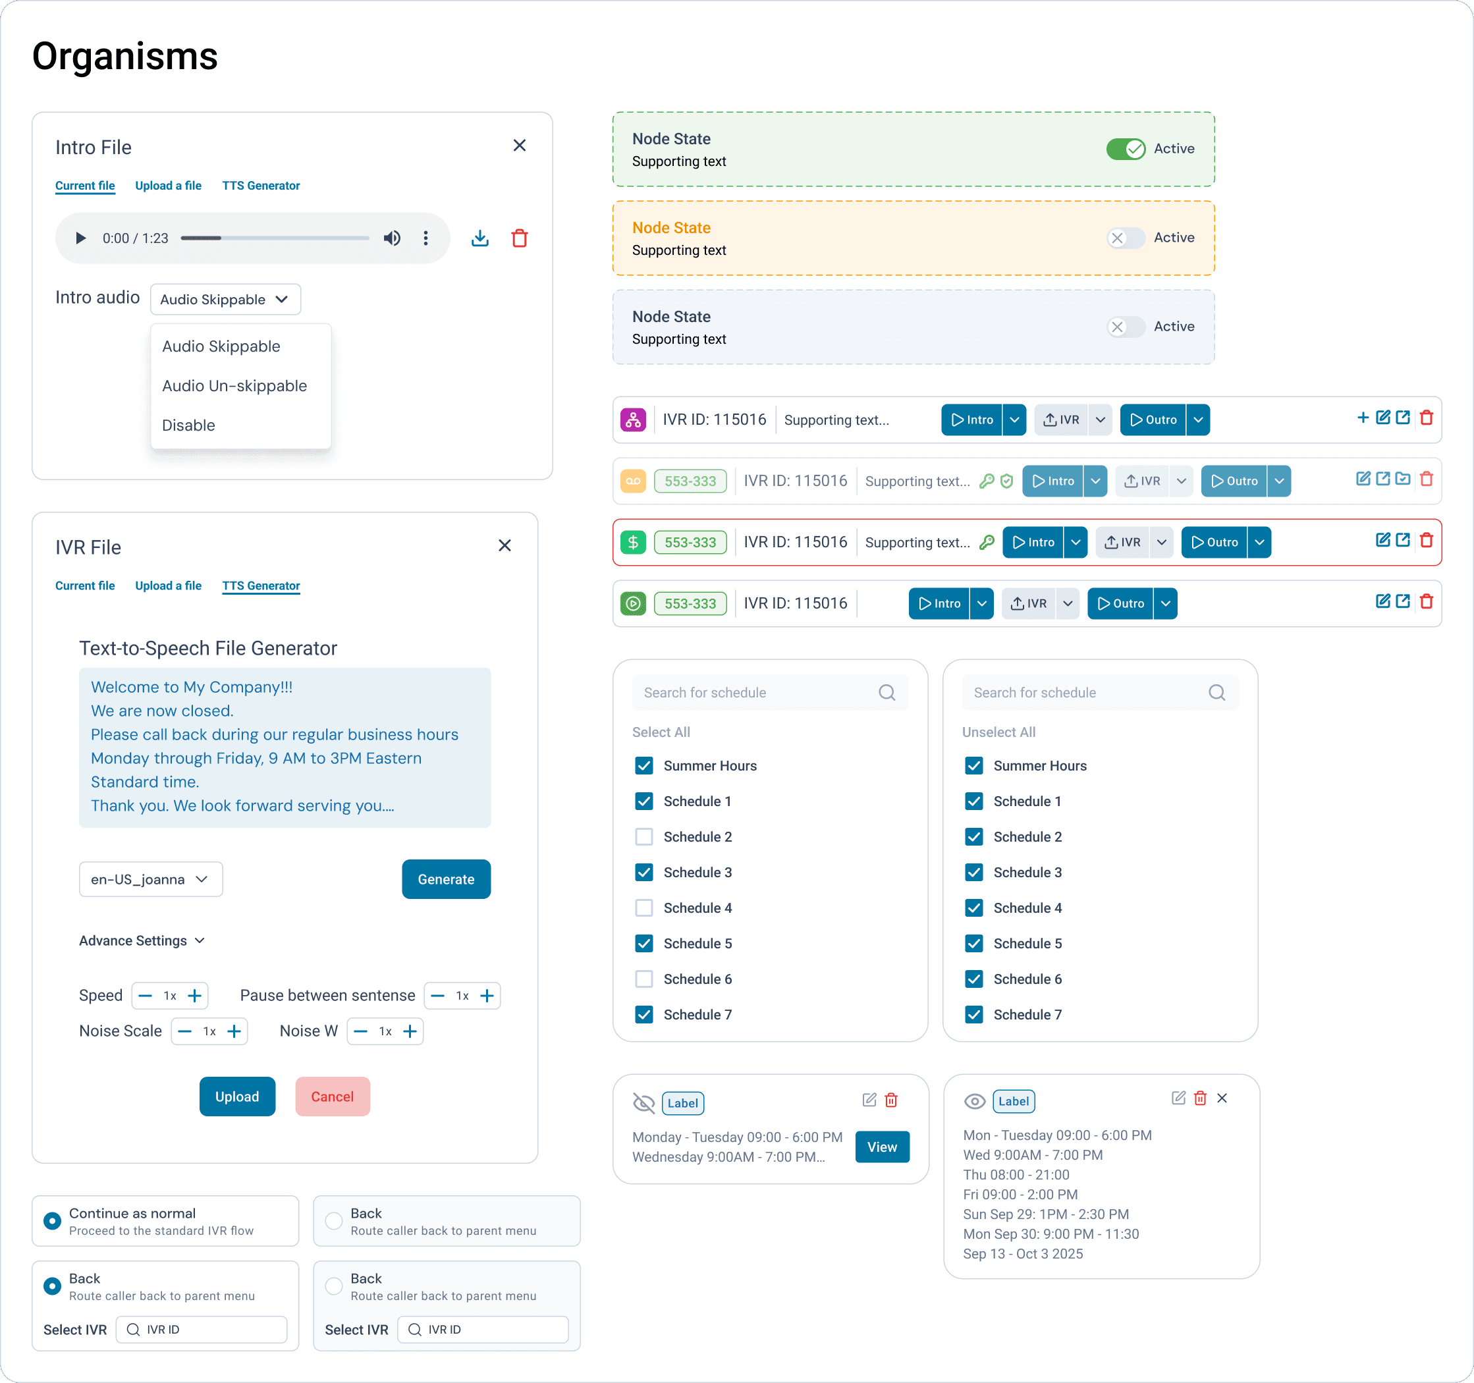Open the en-US_joanna voice dropdown
Screen dimensions: 1474x1383
pos(151,879)
